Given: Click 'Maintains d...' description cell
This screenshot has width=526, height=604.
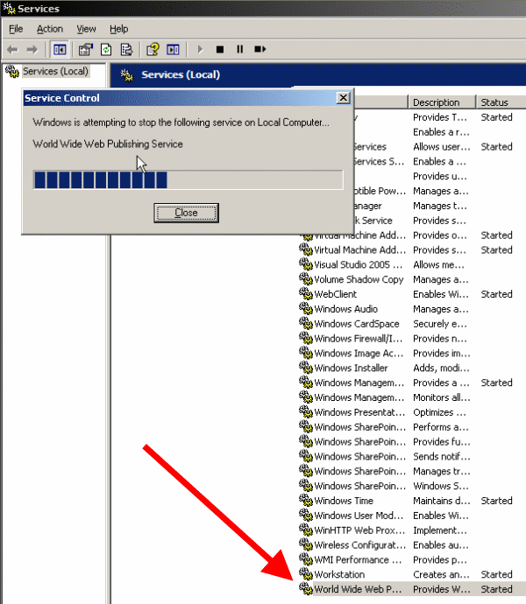Looking at the screenshot, I should 442,501.
